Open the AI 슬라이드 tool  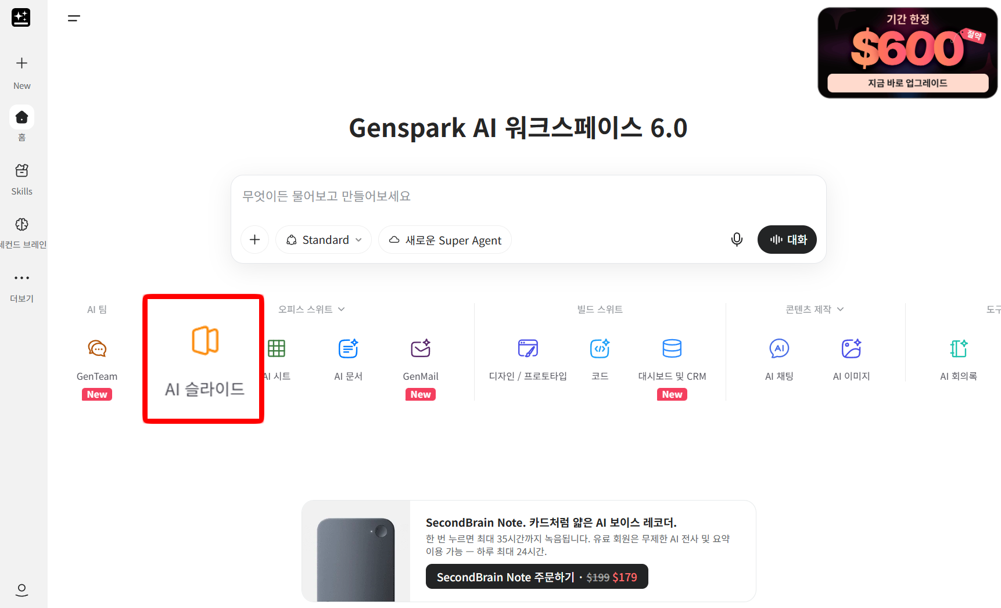tap(204, 360)
